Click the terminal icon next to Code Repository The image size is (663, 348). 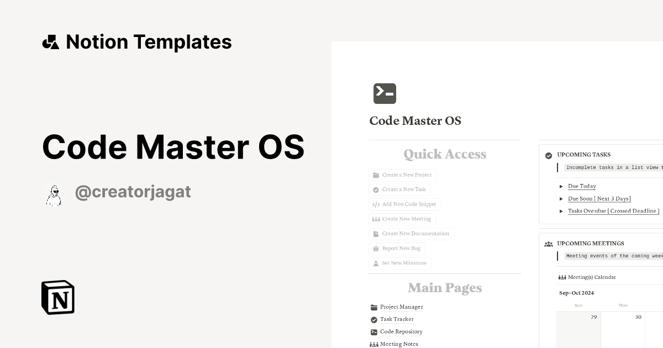(x=373, y=331)
